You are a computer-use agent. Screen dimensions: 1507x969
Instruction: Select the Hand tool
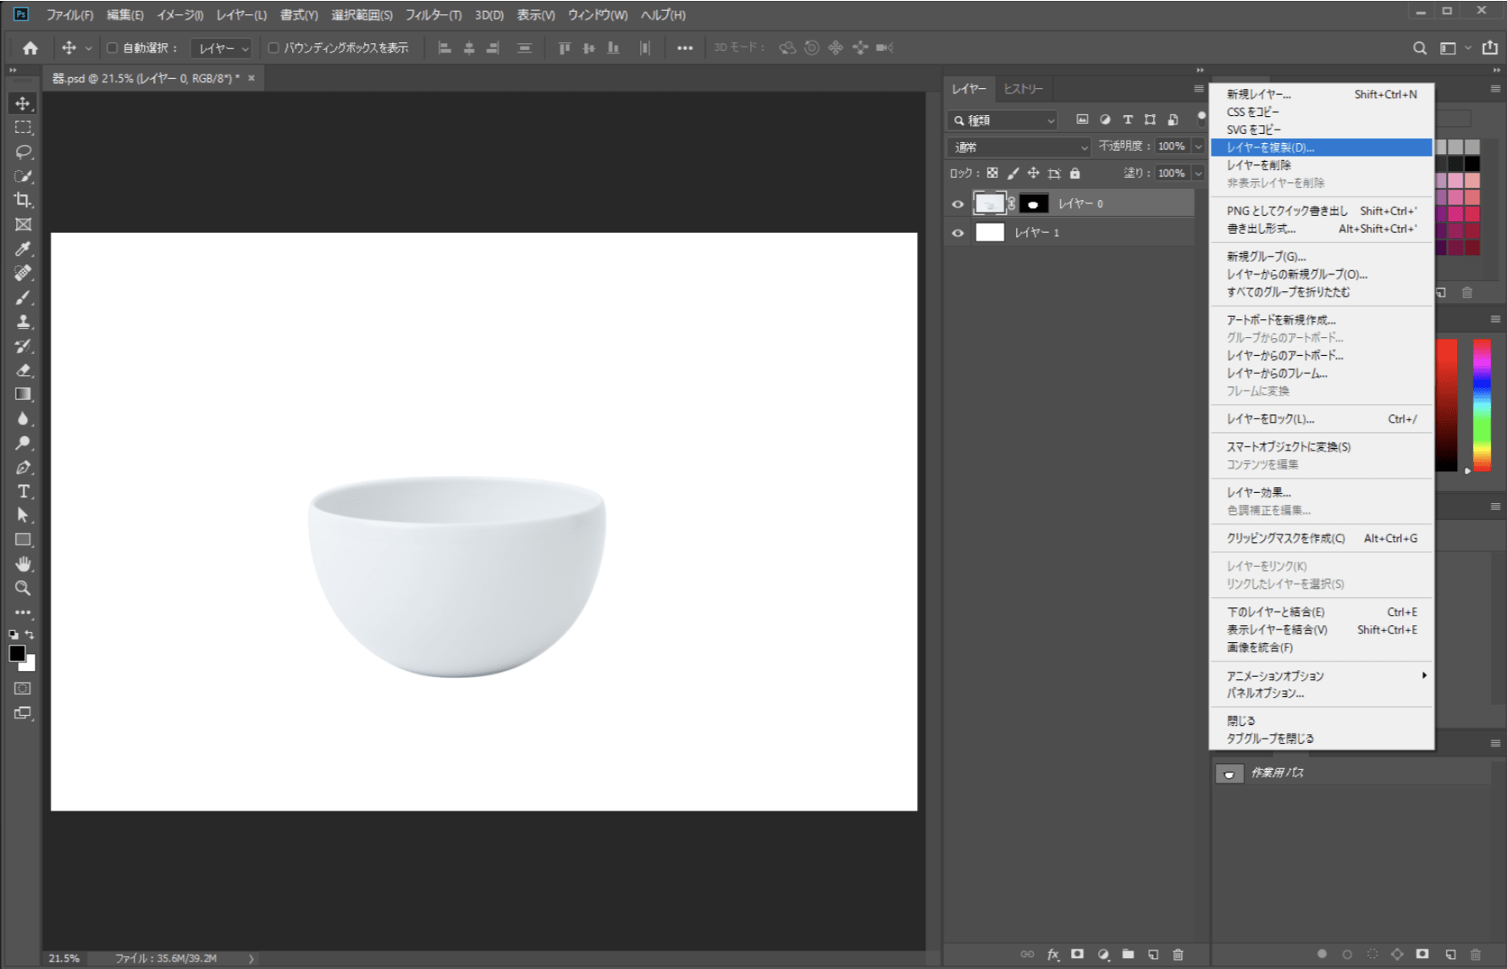[23, 564]
